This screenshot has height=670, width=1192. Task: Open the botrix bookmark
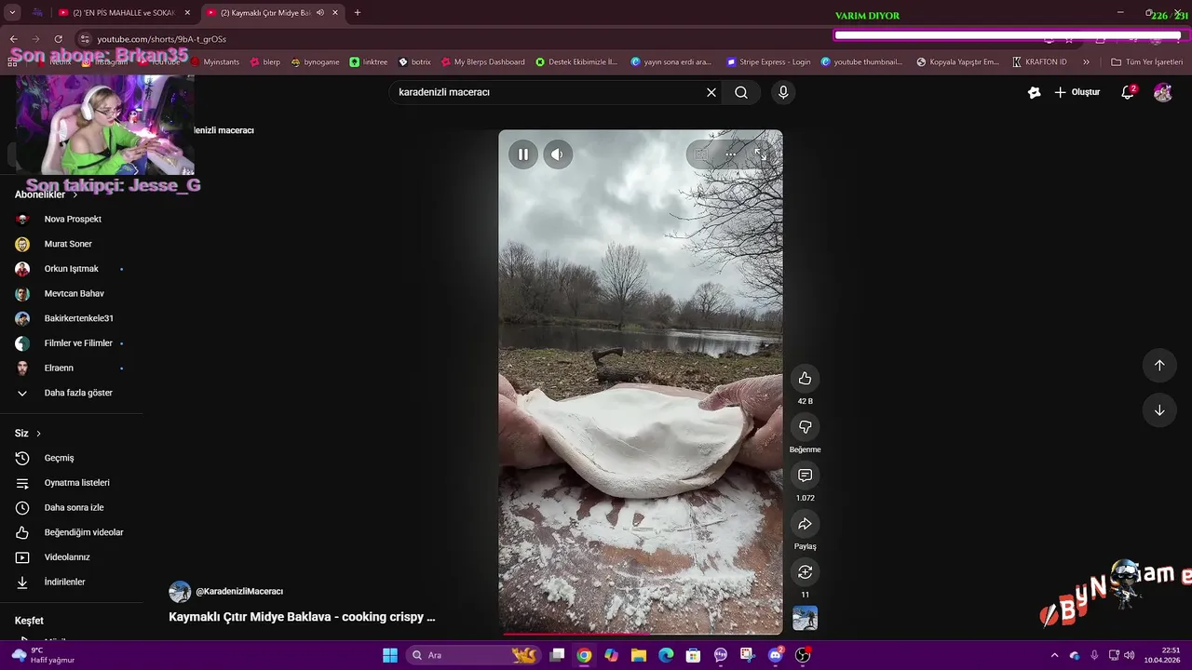tap(414, 62)
